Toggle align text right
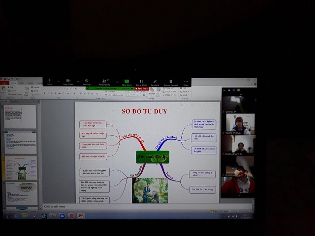Viewport: 315px width, 236px height. pyautogui.click(x=89, y=93)
